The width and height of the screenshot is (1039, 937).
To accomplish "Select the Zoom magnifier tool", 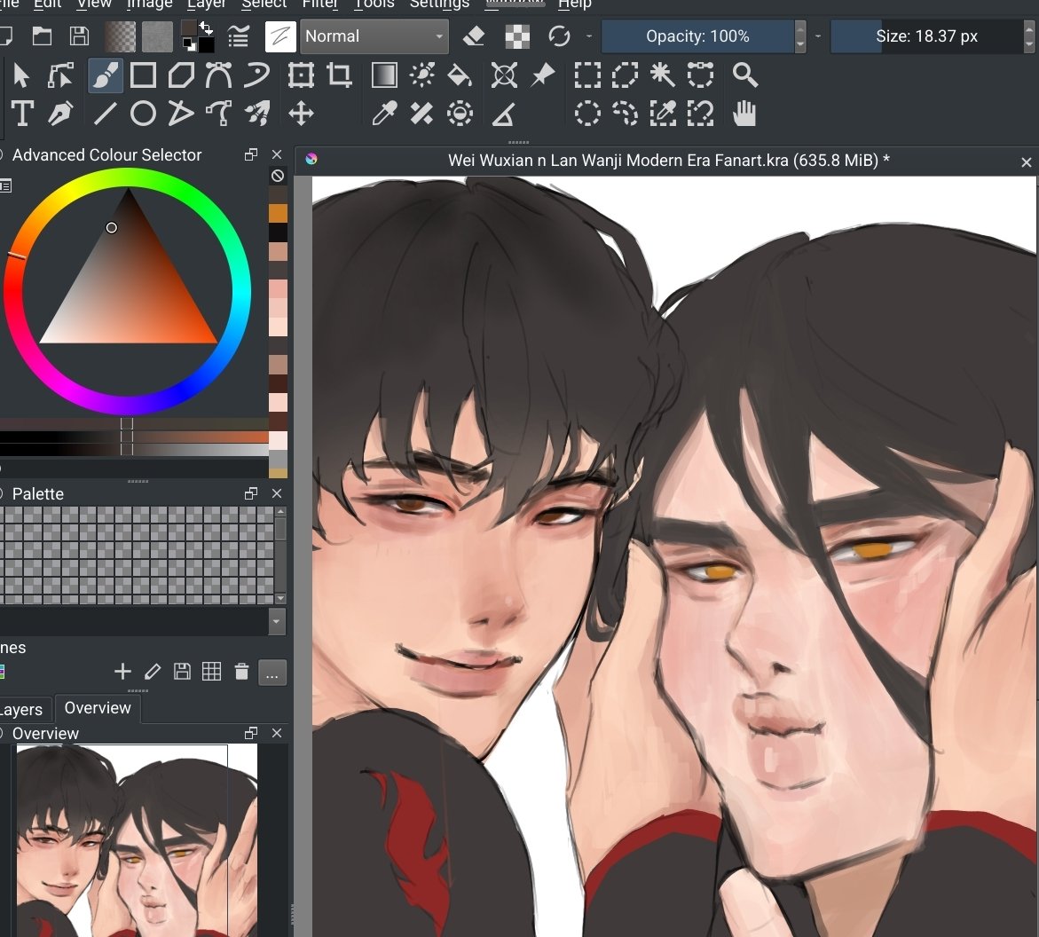I will click(x=745, y=75).
